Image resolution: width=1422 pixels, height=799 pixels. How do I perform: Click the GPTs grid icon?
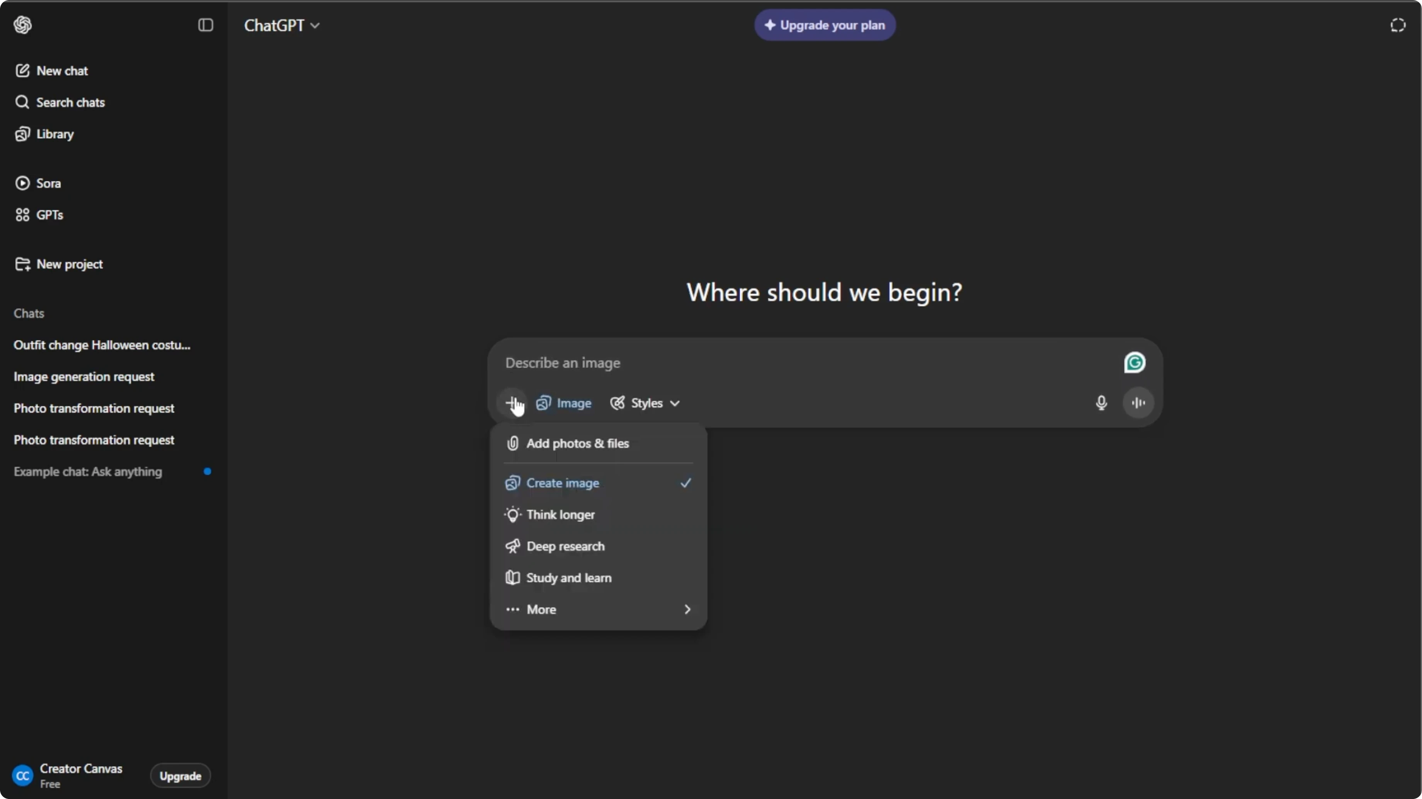pos(22,215)
